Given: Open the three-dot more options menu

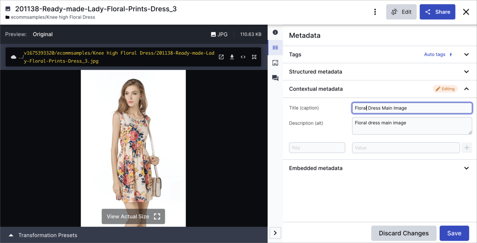Looking at the screenshot, I should 375,12.
